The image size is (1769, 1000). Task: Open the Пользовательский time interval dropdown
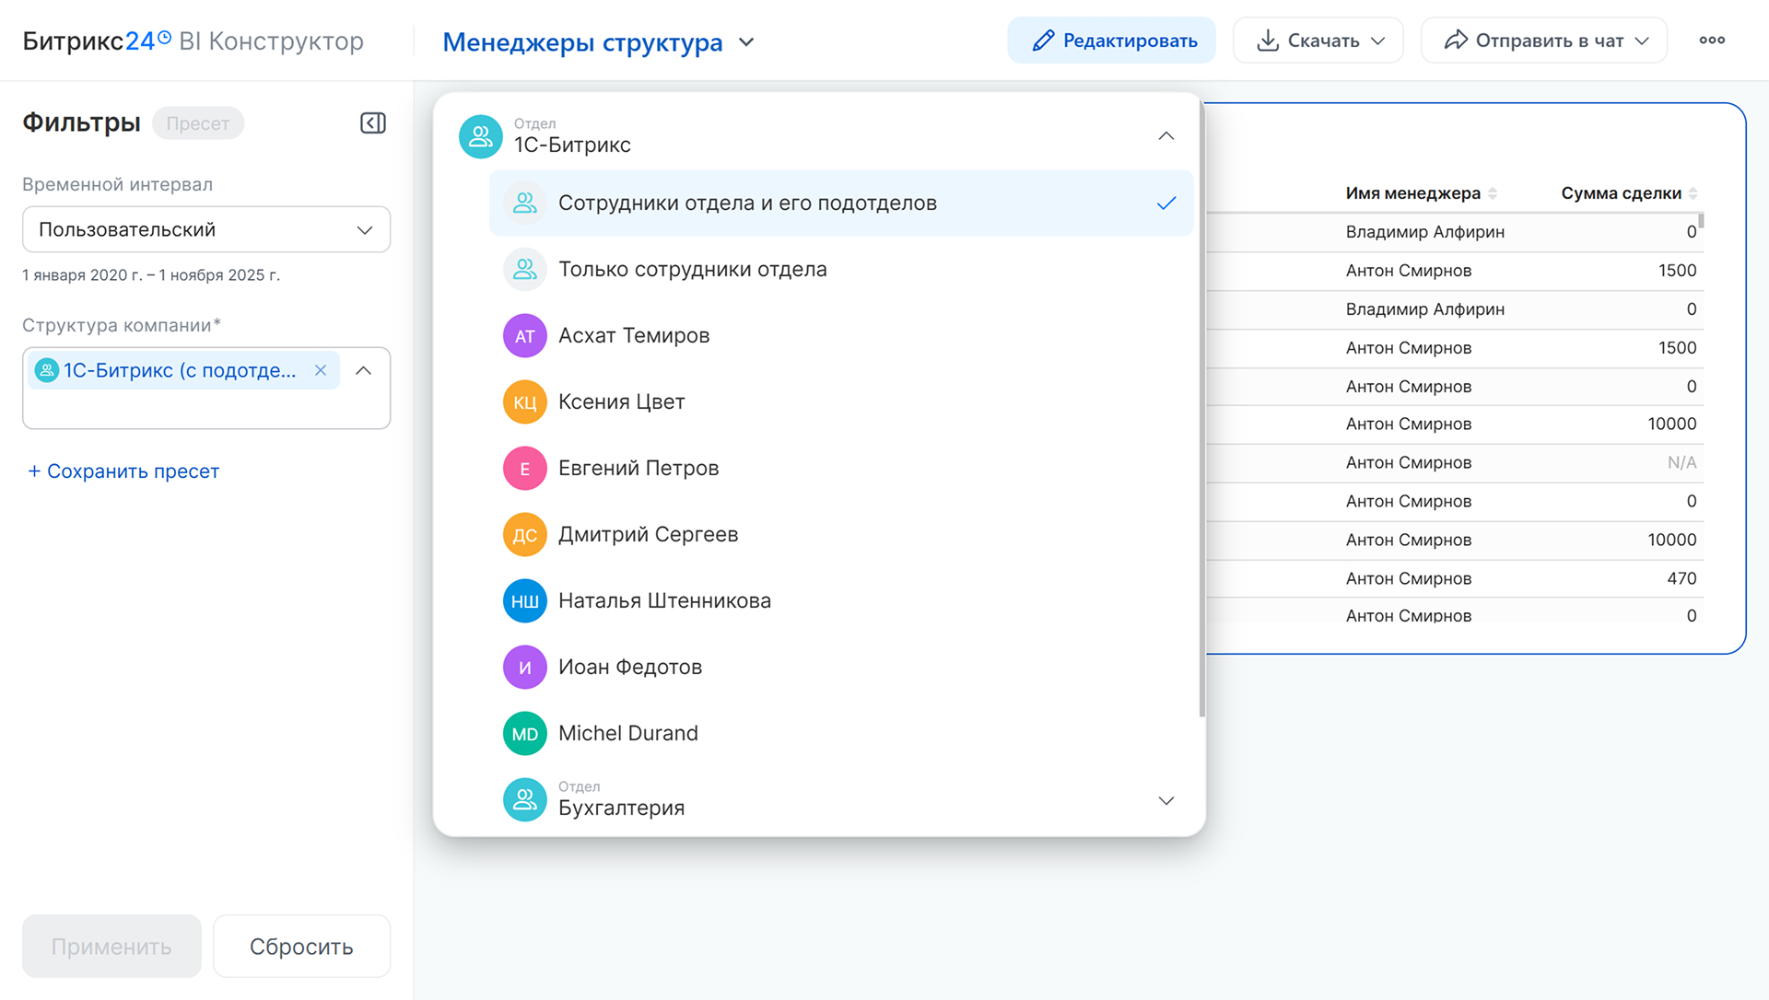206,230
